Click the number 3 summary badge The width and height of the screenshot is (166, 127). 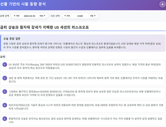[x=5, y=92]
